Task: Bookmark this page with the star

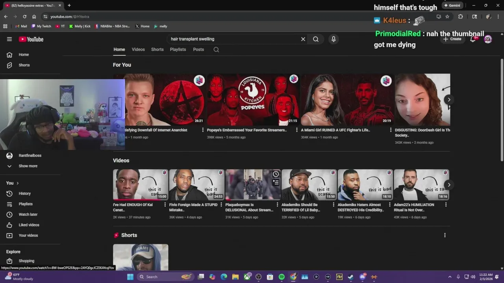Action: click(447, 17)
